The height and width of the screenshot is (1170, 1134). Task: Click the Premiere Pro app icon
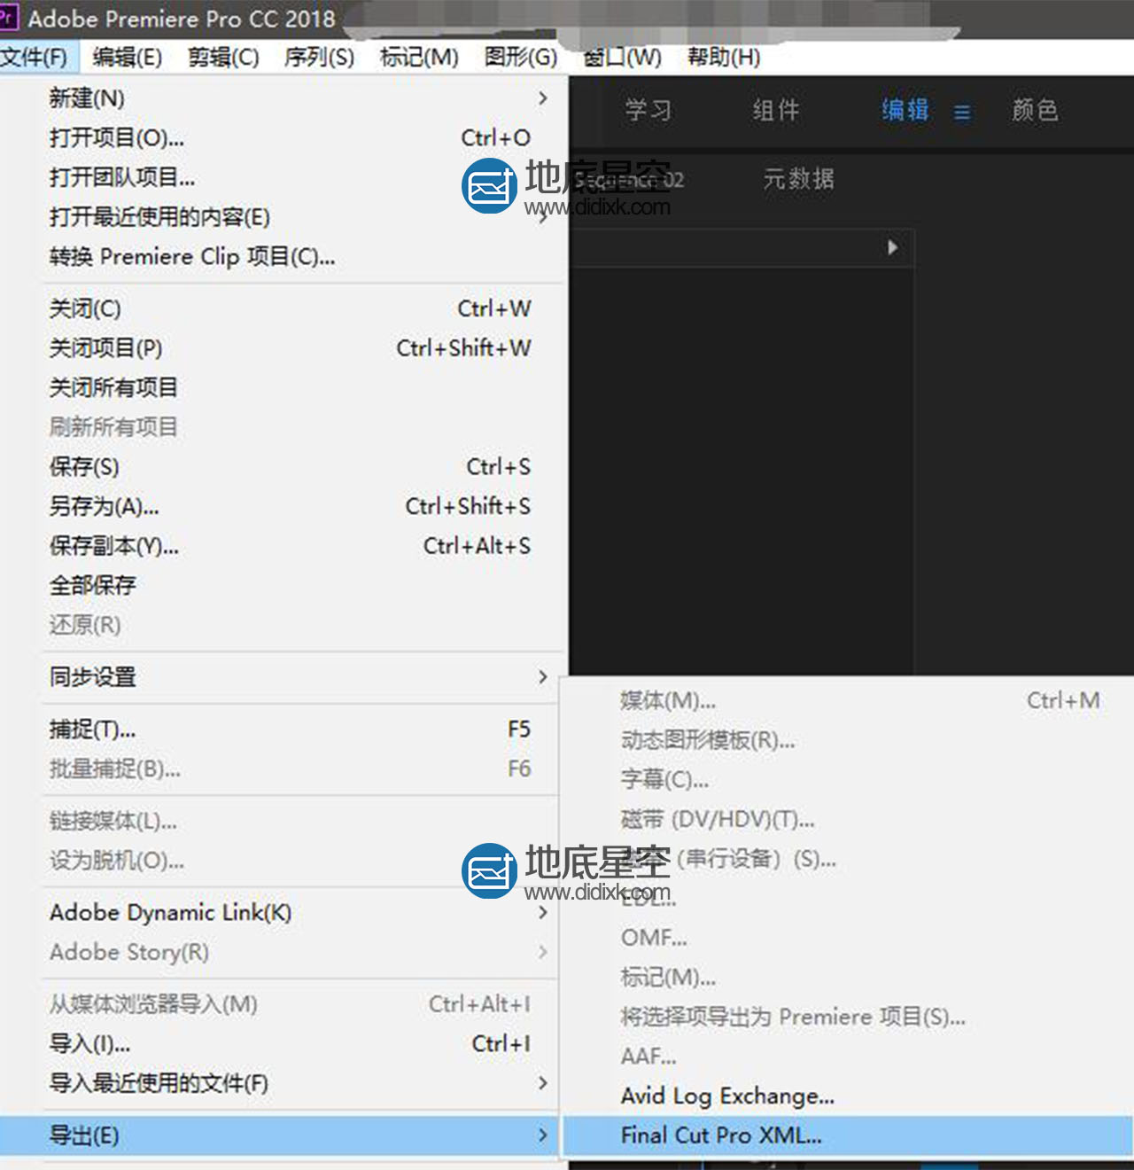pos(8,18)
